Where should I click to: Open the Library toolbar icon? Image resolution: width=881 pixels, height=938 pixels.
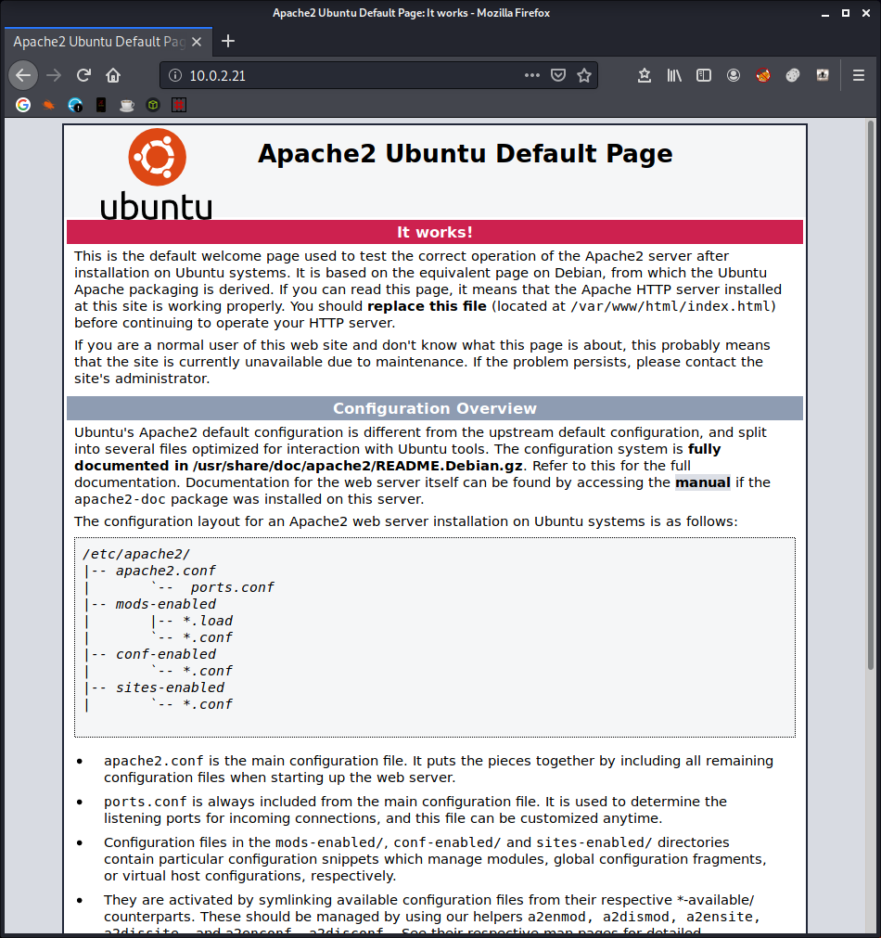click(x=674, y=75)
